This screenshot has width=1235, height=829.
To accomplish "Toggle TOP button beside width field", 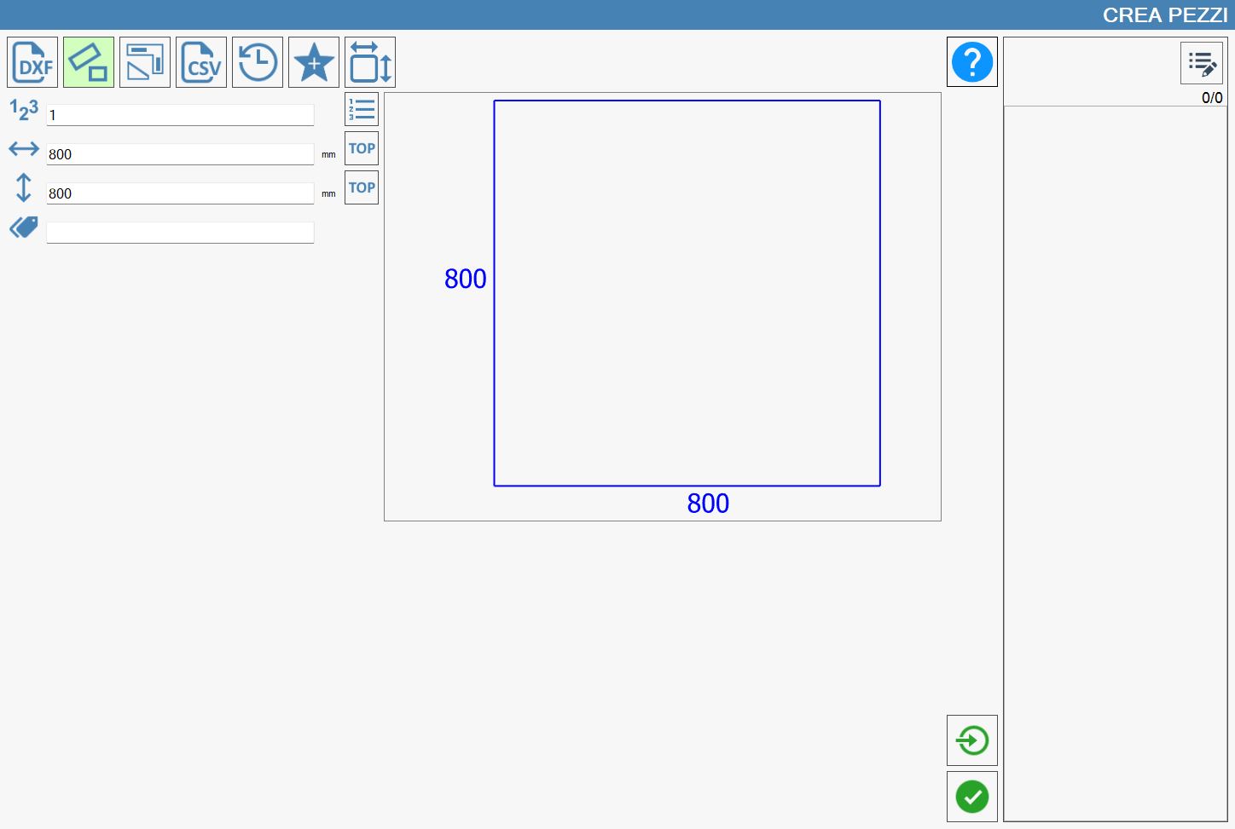I will pos(362,148).
